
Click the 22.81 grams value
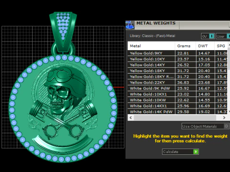pyautogui.click(x=183, y=53)
